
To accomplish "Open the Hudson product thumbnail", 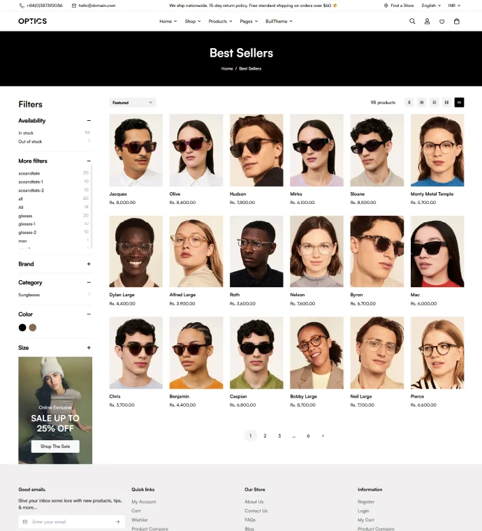I will coord(256,150).
